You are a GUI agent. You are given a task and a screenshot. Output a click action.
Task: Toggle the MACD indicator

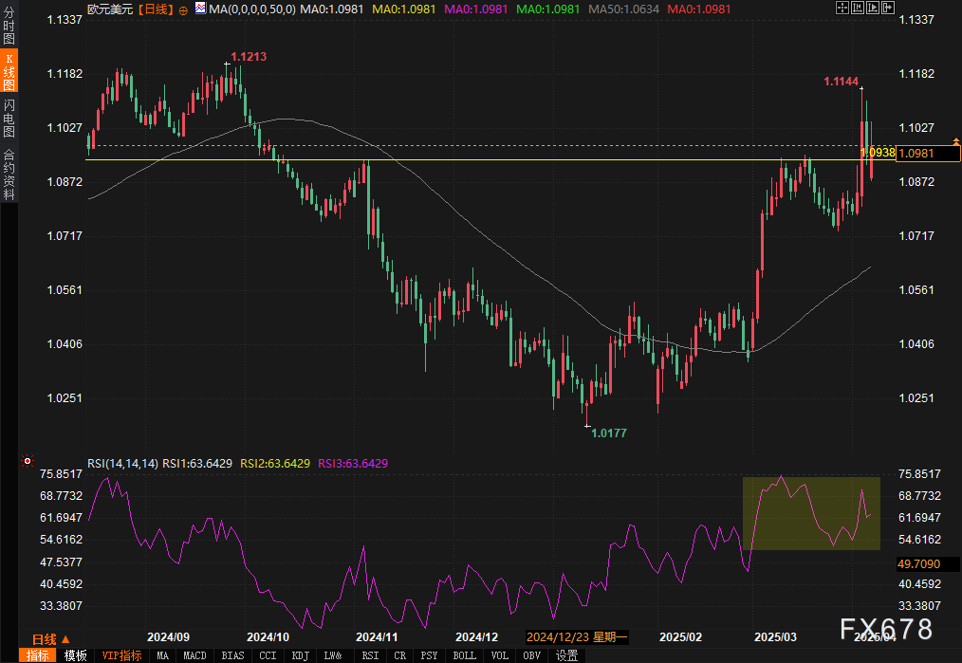coord(194,655)
